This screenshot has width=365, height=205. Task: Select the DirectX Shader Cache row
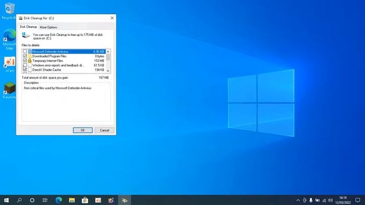[x=64, y=69]
